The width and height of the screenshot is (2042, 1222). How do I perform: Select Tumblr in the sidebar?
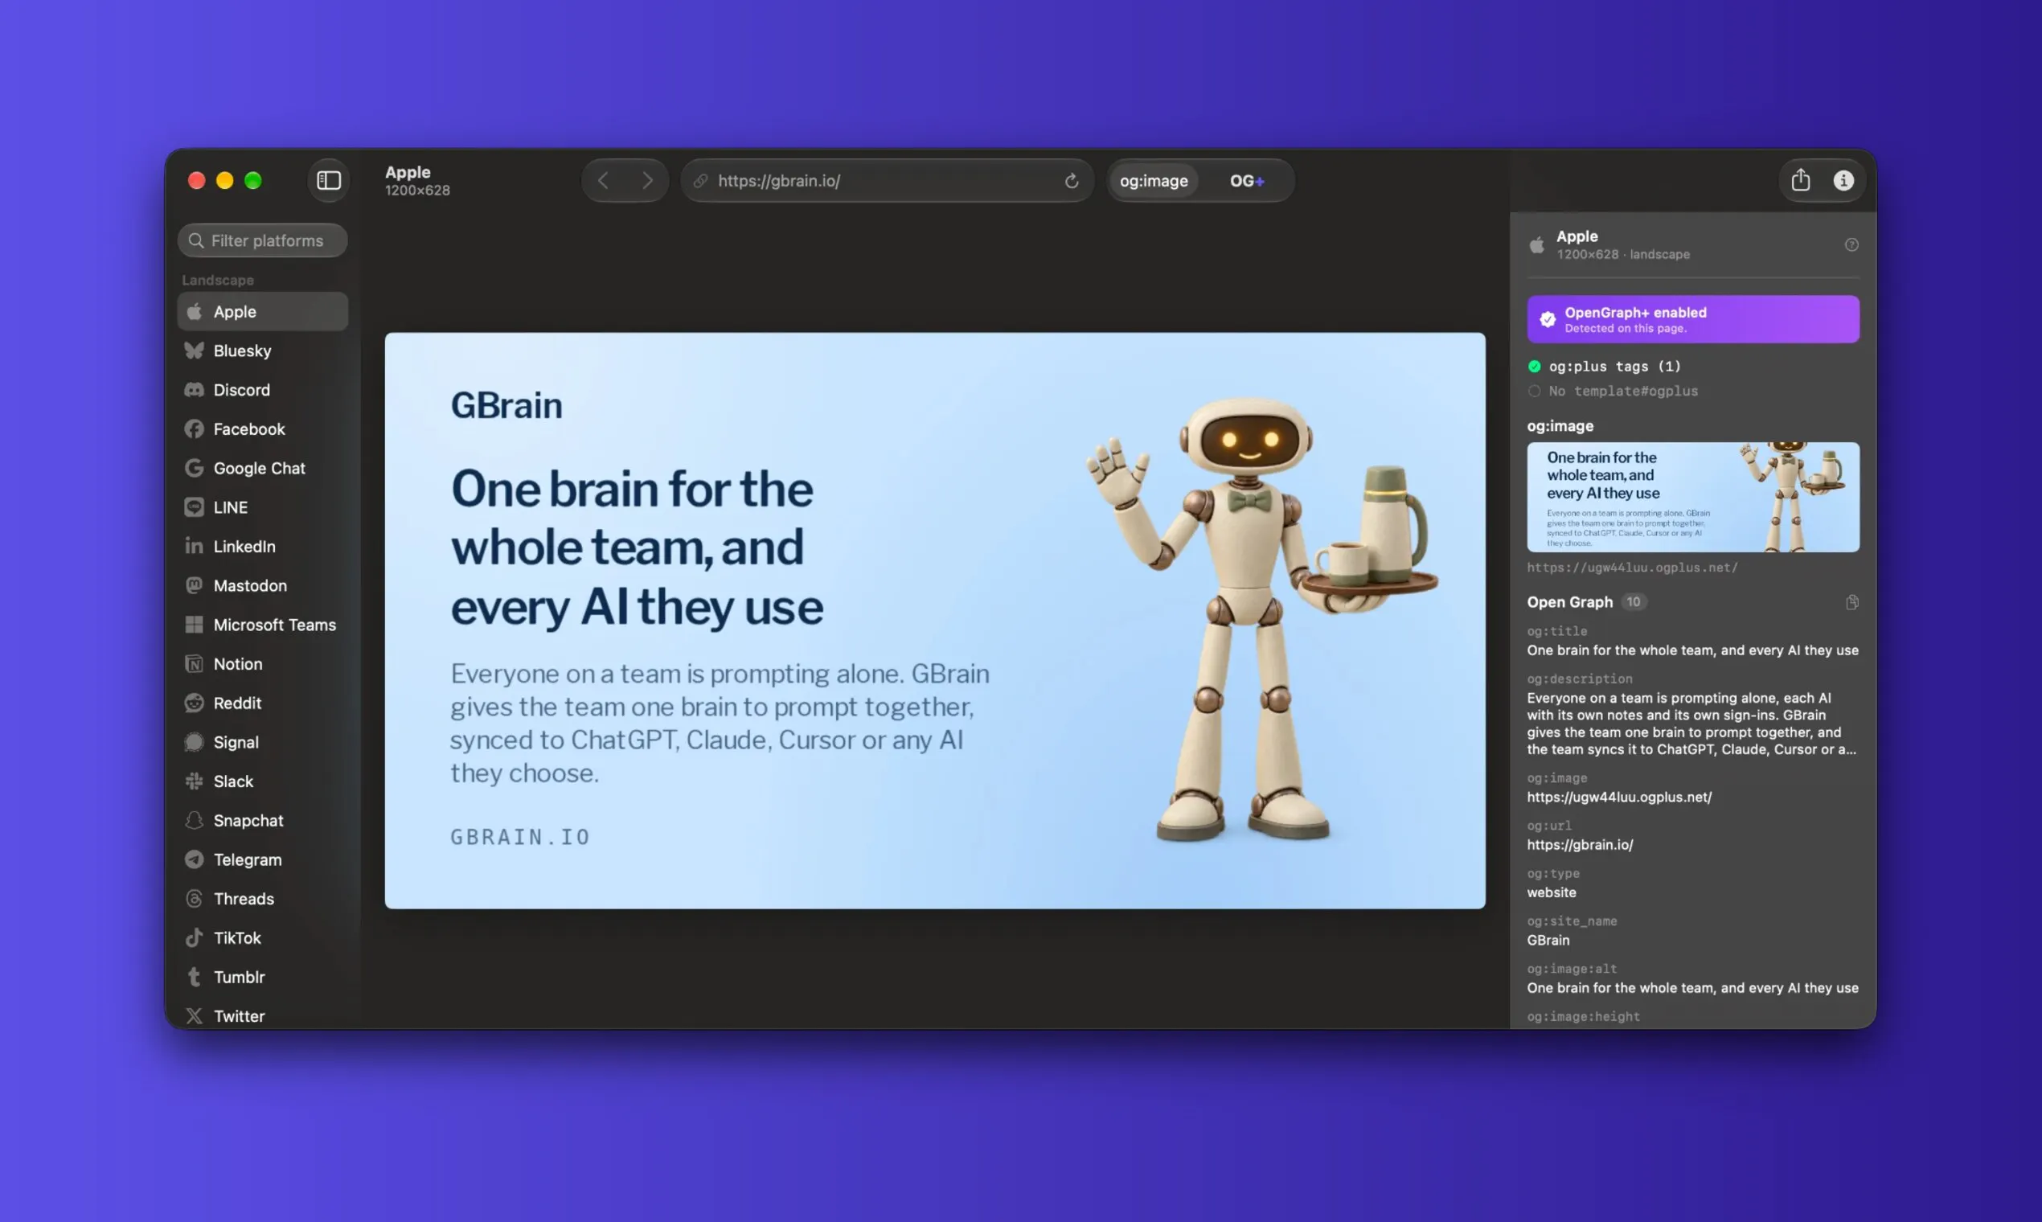263,977
